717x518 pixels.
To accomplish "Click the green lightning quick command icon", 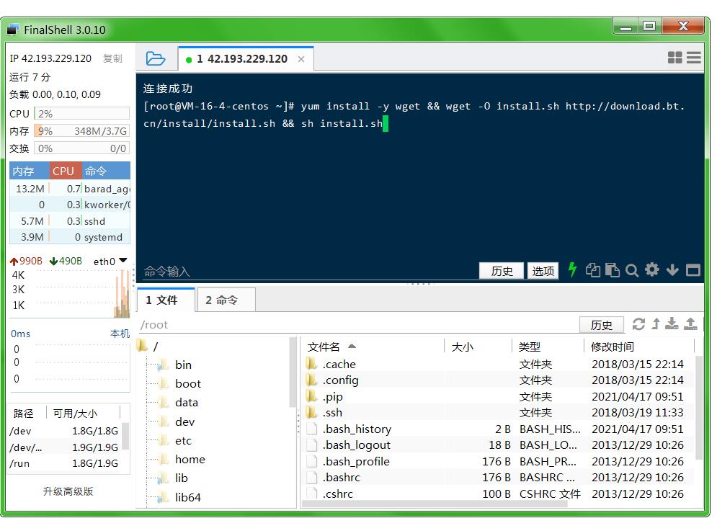I will click(573, 270).
